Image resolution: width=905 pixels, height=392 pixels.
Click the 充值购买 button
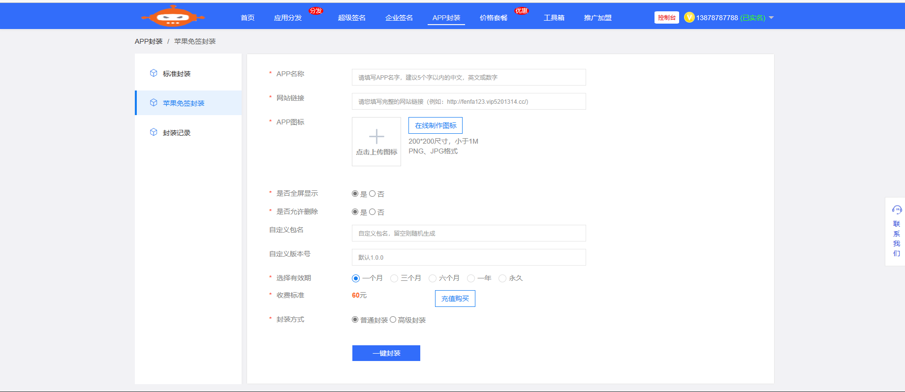coord(455,299)
